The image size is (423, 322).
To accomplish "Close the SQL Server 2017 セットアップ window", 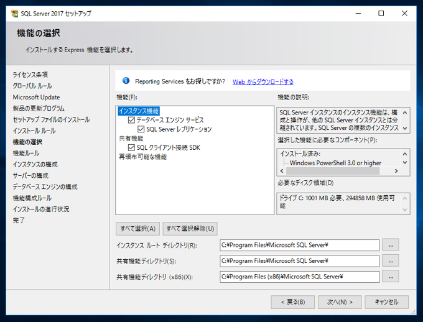I will pos(404,13).
